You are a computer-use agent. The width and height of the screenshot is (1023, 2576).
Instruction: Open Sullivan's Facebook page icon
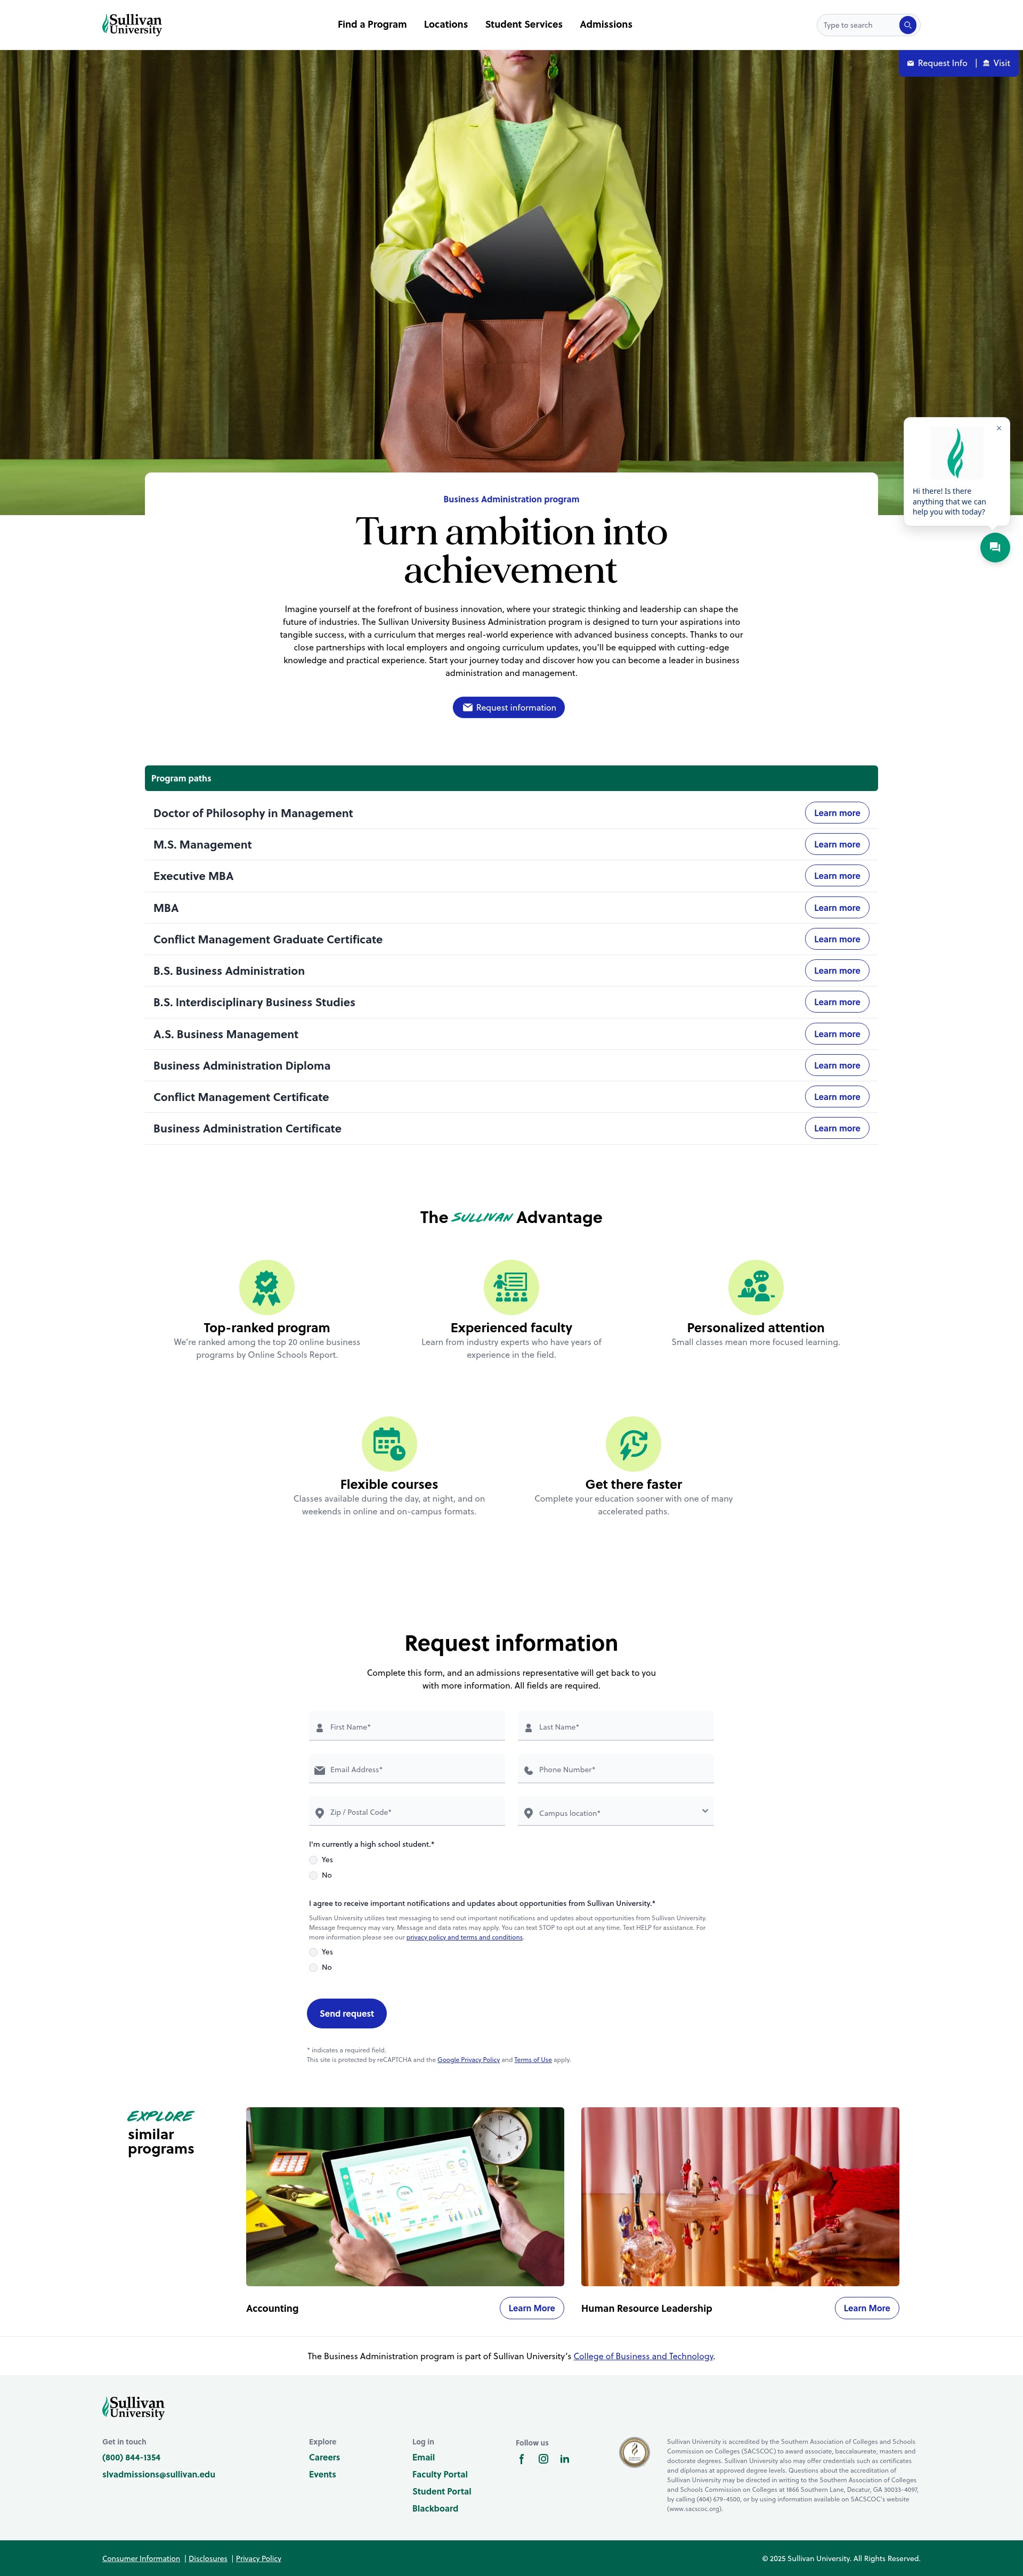tap(521, 2459)
